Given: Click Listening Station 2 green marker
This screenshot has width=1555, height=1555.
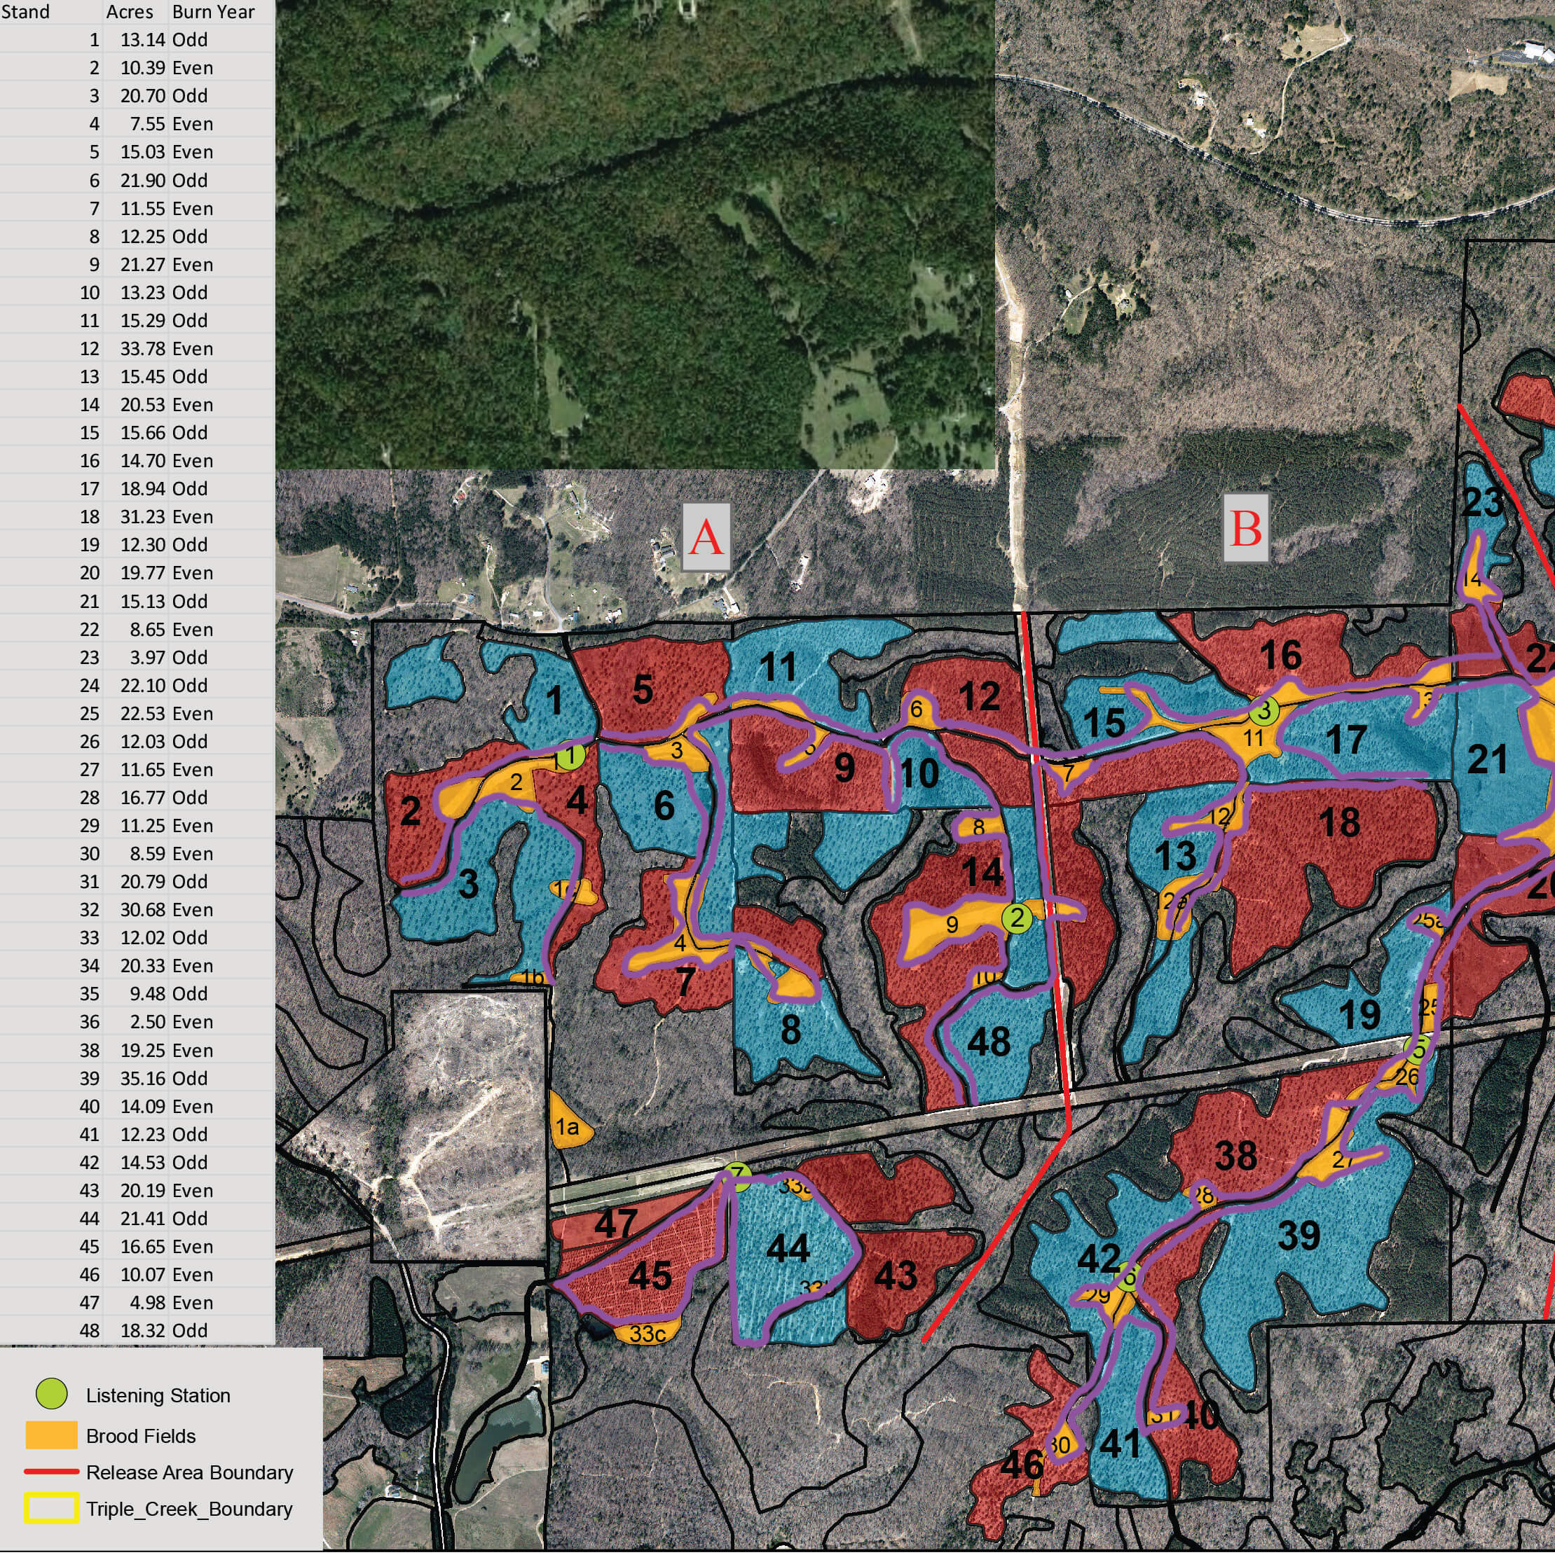Looking at the screenshot, I should pyautogui.click(x=1017, y=918).
